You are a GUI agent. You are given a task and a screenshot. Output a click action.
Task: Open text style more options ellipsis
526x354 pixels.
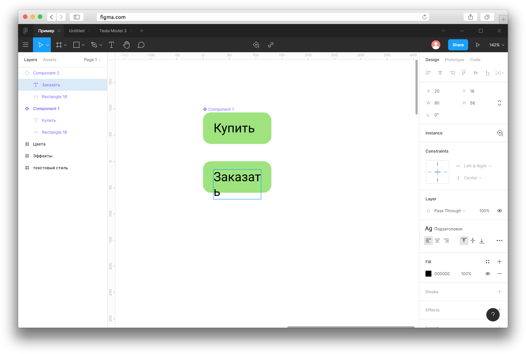(499, 241)
